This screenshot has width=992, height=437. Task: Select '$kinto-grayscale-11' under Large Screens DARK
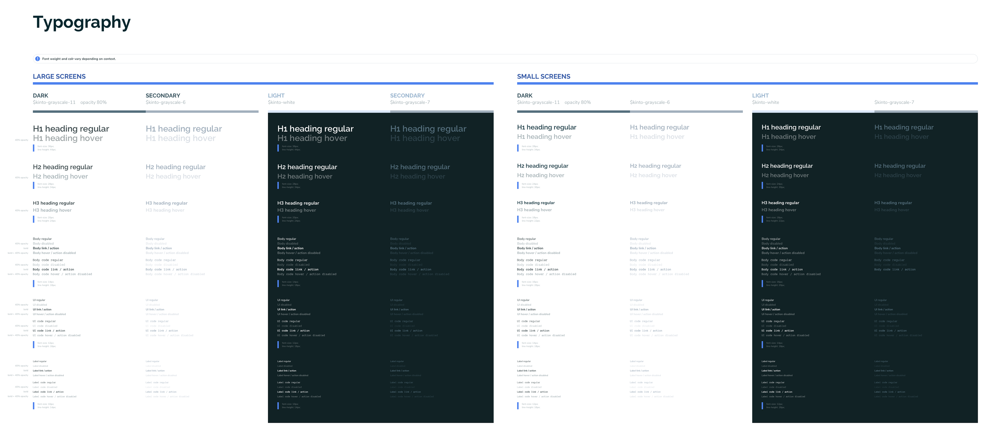(x=54, y=102)
